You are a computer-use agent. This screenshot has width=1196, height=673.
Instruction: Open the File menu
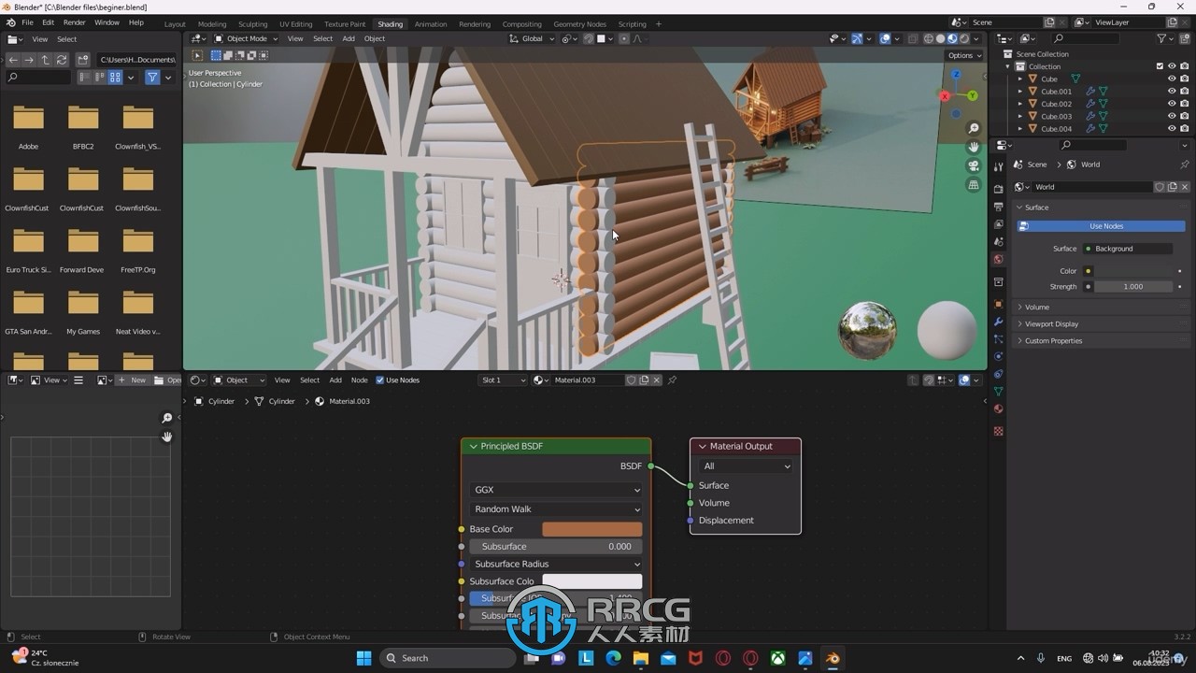tap(27, 22)
